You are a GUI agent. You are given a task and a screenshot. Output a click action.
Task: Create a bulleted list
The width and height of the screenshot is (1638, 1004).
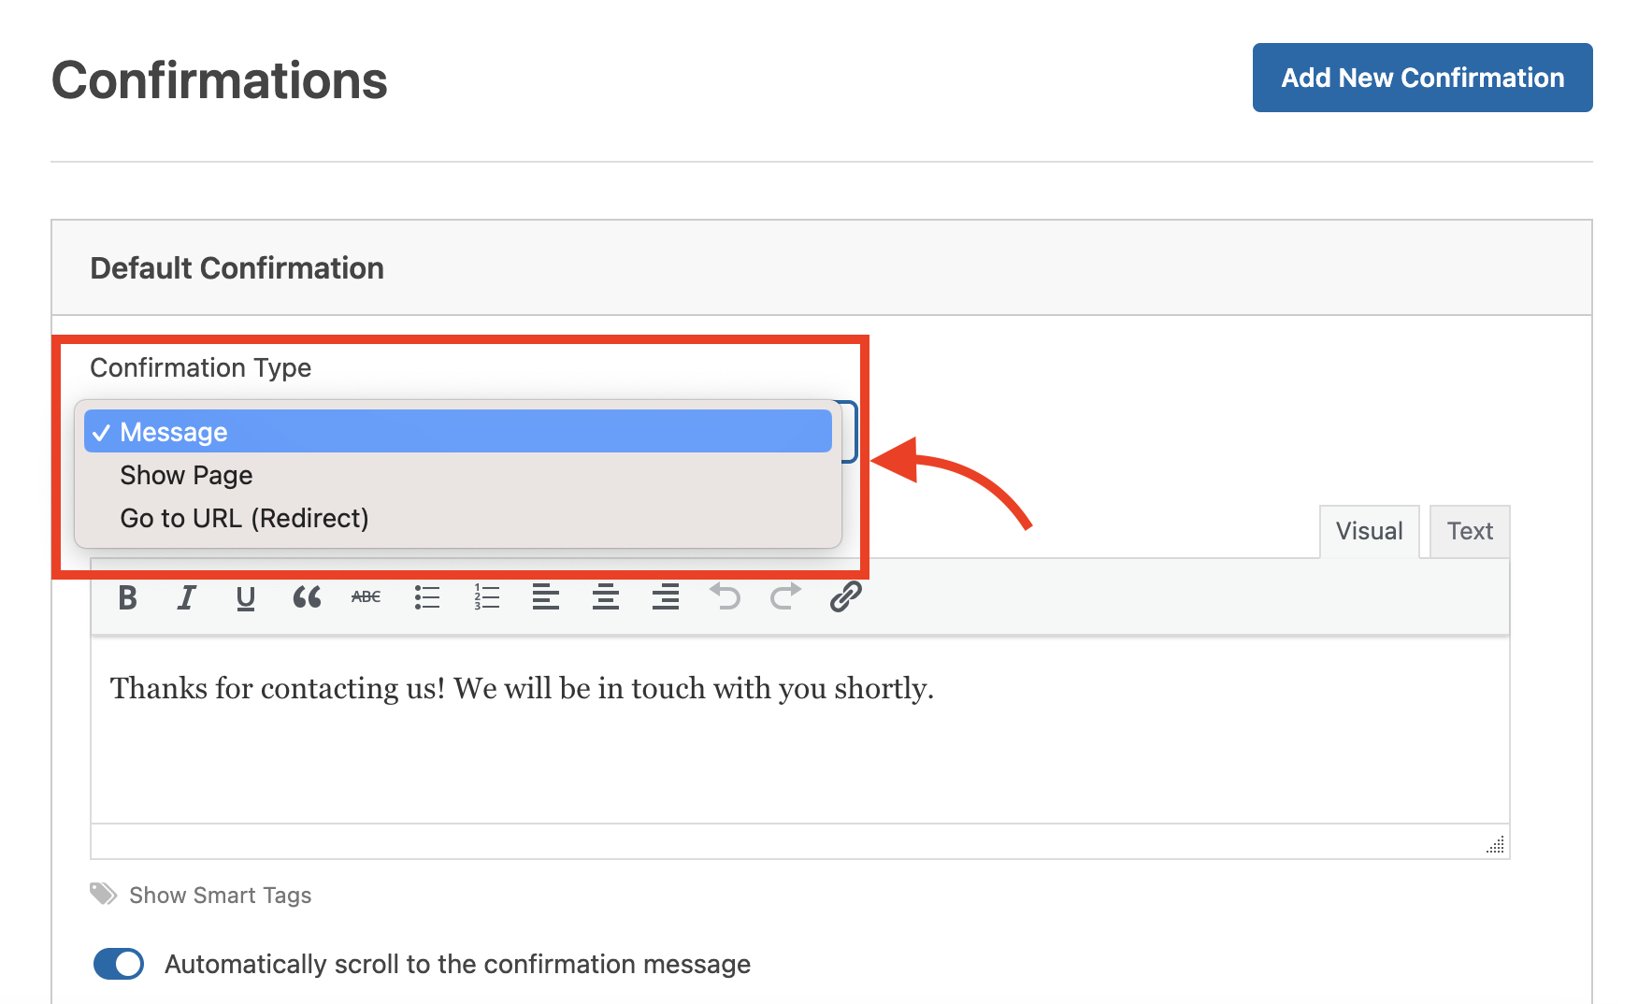point(427,596)
